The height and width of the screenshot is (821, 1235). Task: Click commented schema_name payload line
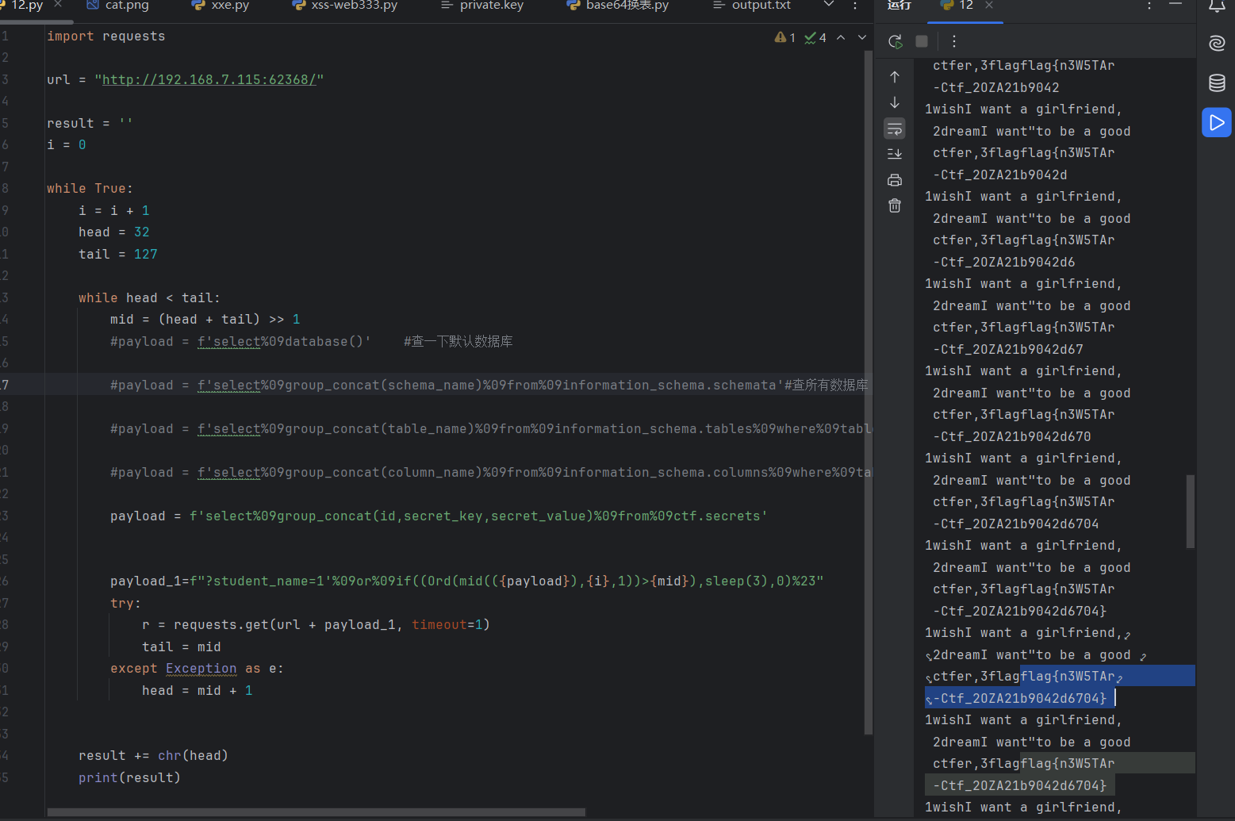tap(489, 386)
